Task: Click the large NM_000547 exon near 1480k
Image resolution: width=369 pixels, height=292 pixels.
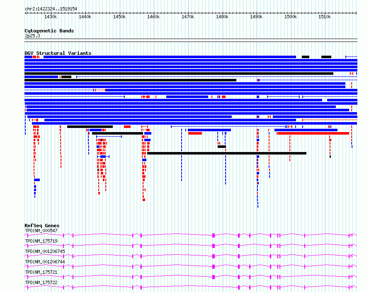Action: click(x=214, y=235)
